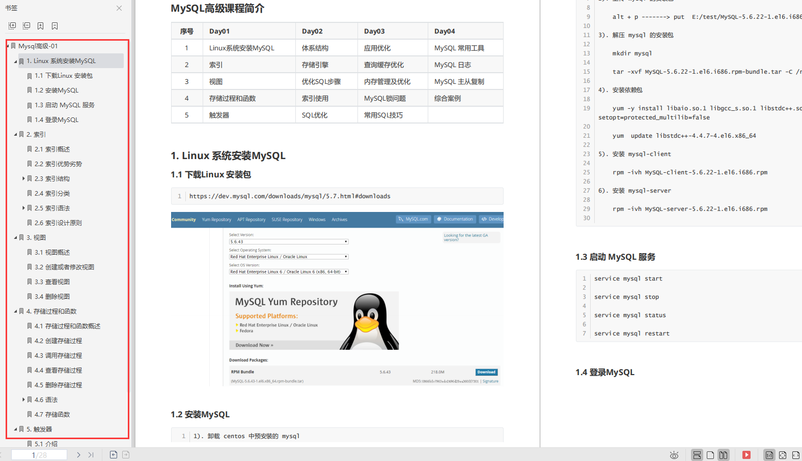This screenshot has width=802, height=461.
Task: Click table cell MySQL锁问题
Action: click(385, 99)
